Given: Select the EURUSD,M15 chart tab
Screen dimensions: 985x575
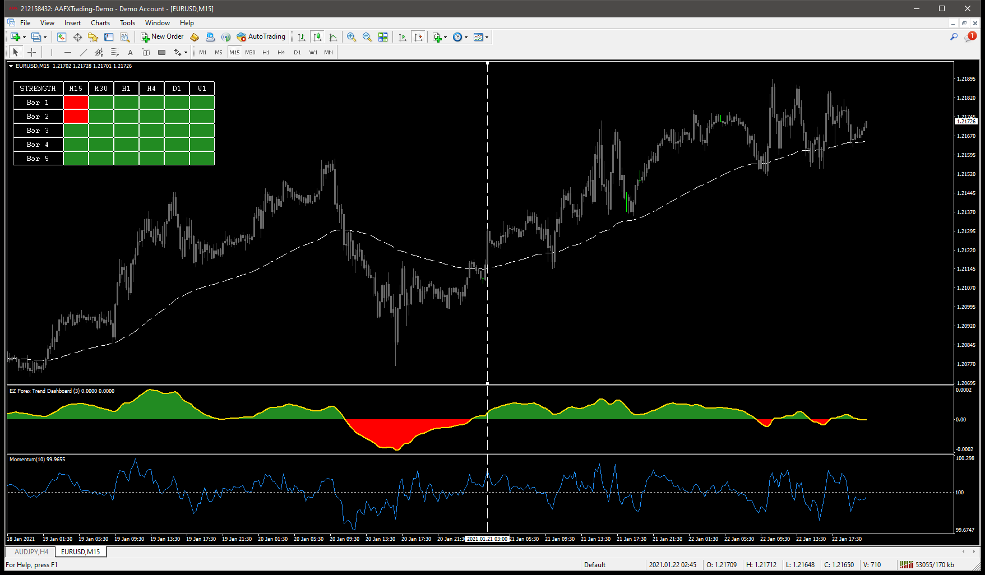Looking at the screenshot, I should (x=81, y=552).
